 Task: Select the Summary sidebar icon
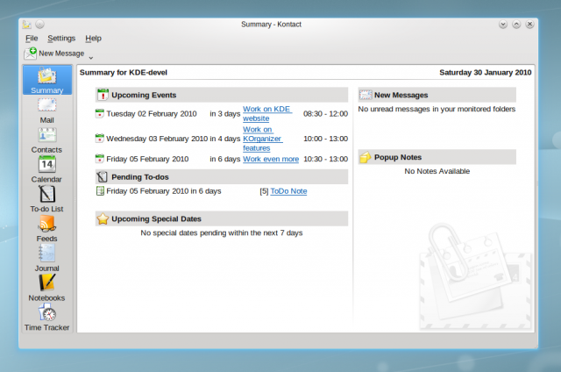[46, 80]
